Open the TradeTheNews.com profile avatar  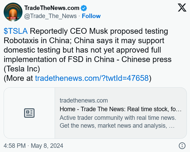point(13,12)
